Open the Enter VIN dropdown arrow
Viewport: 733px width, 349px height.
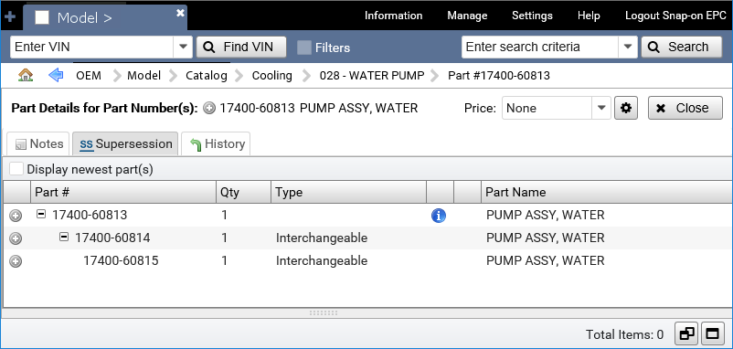[183, 48]
